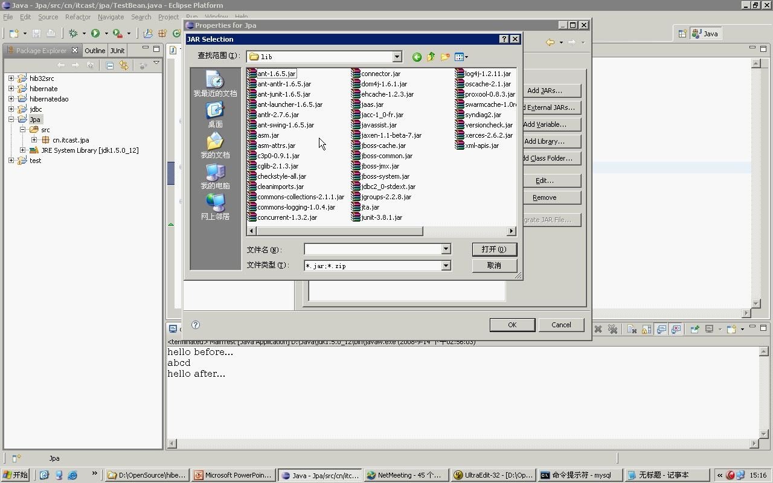The width and height of the screenshot is (773, 483).
Task: Expand JRE System Library node
Action: pyautogui.click(x=22, y=150)
